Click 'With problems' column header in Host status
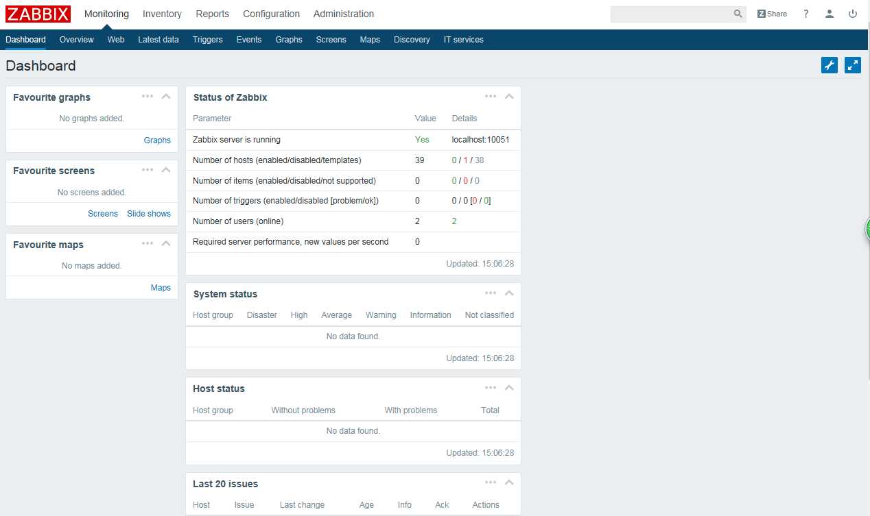This screenshot has height=516, width=870. pos(411,410)
